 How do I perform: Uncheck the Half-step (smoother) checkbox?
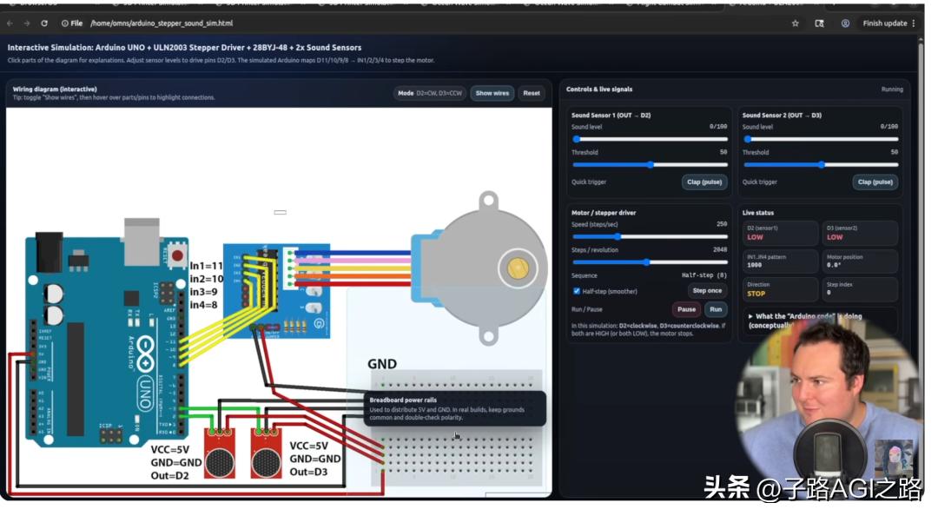(x=577, y=291)
